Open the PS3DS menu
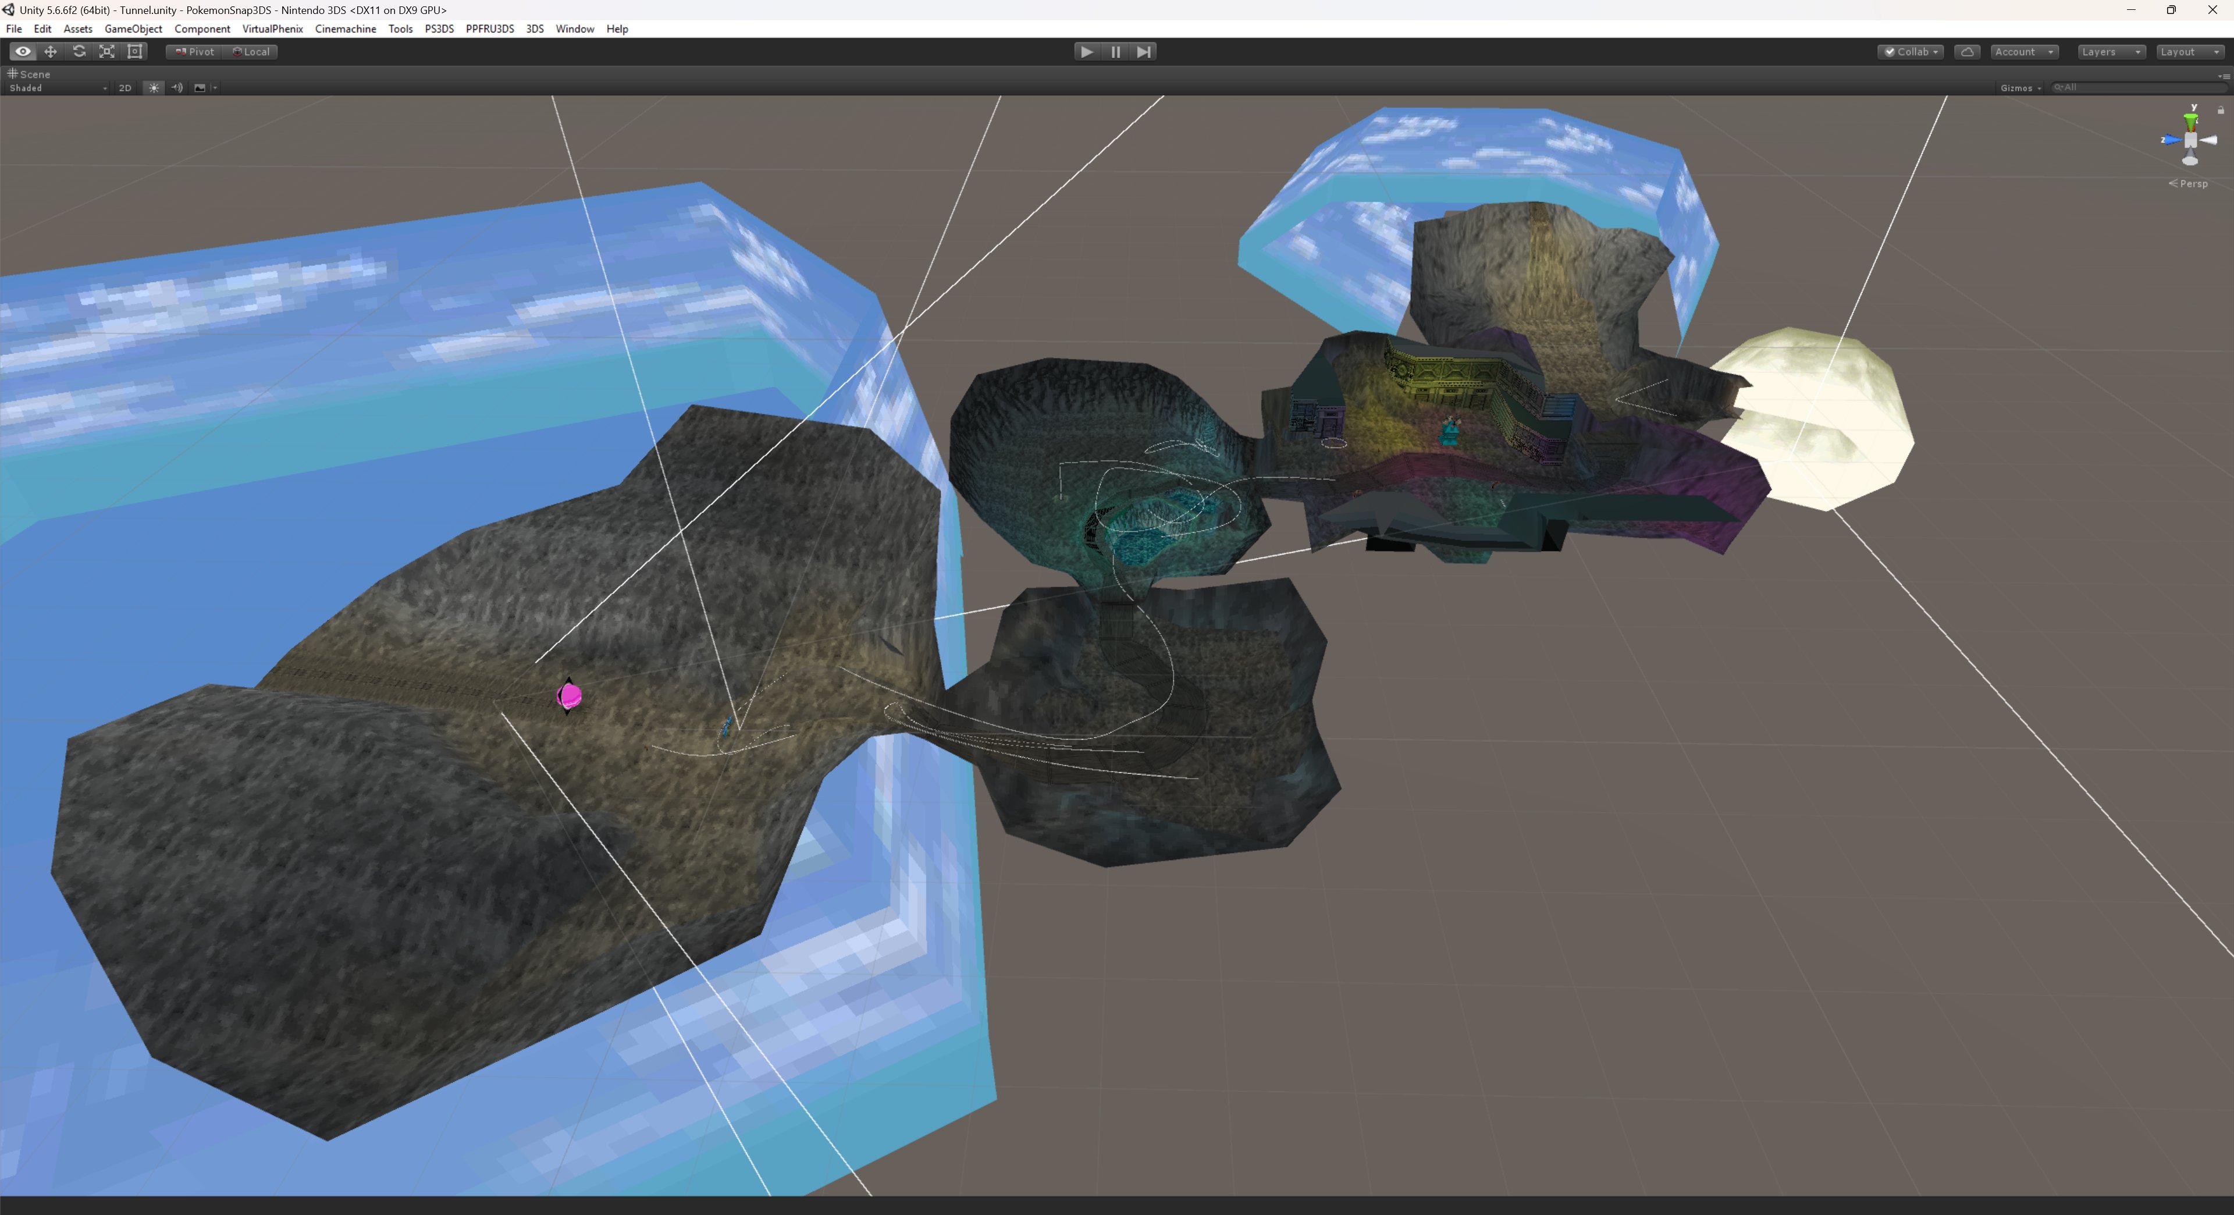 pyautogui.click(x=440, y=29)
